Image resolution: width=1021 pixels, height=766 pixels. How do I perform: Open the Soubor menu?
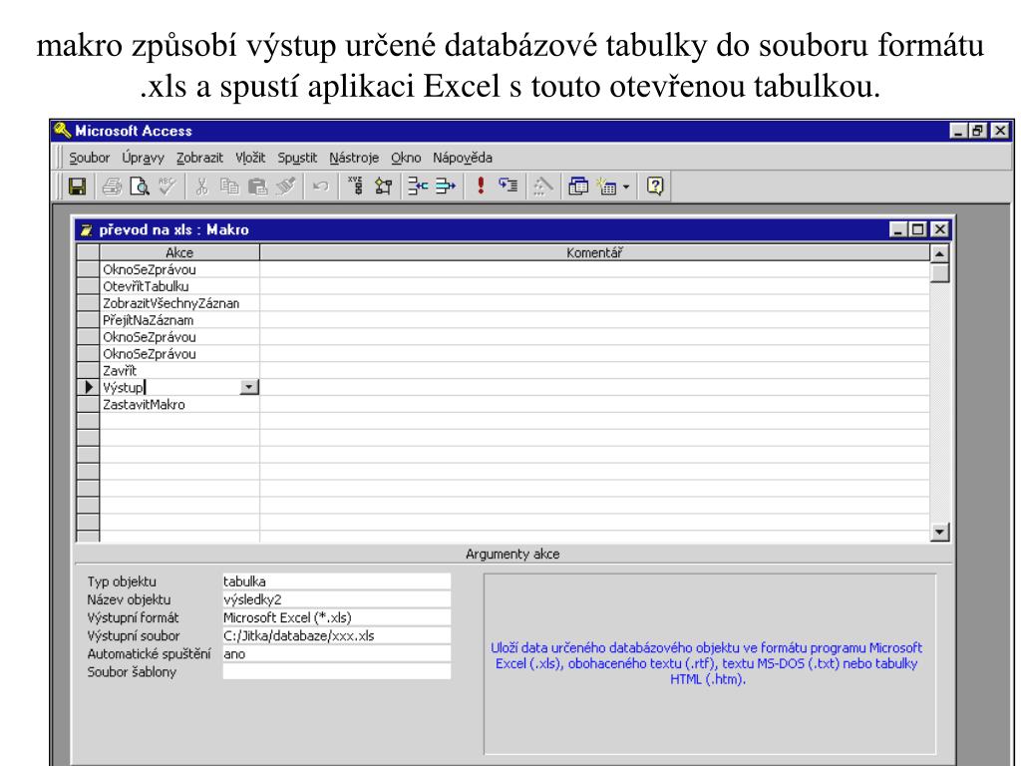click(89, 158)
